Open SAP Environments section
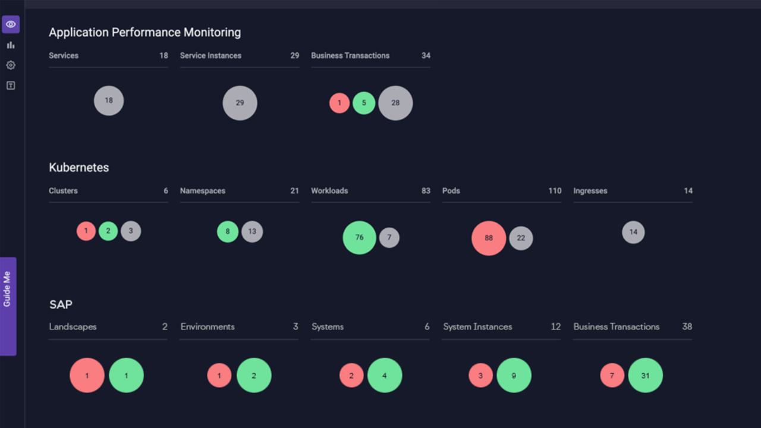761x428 pixels. 207,326
